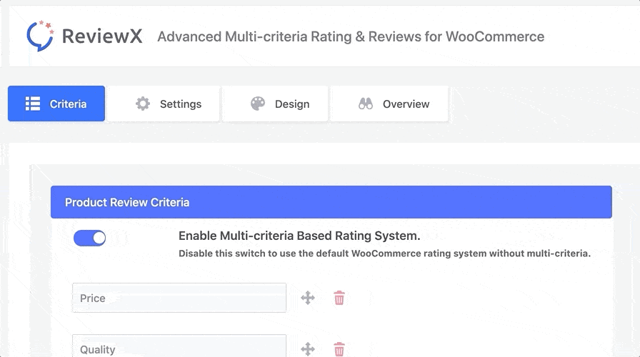640x357 pixels.
Task: Click the Settings gear icon
Action: (x=143, y=104)
